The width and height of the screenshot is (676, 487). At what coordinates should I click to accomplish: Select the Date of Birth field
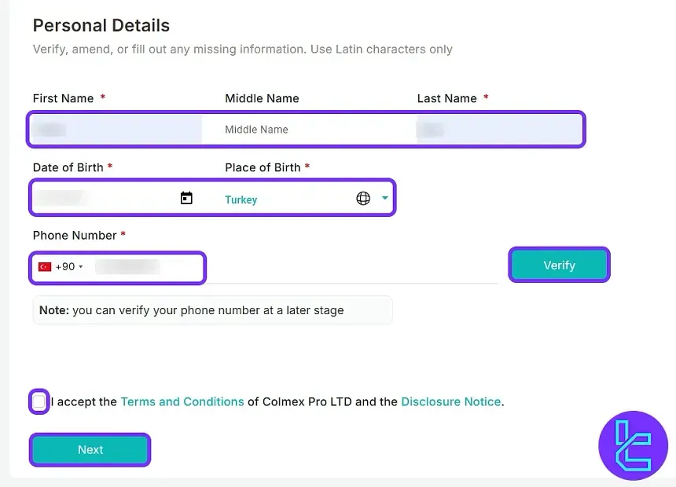click(102, 198)
